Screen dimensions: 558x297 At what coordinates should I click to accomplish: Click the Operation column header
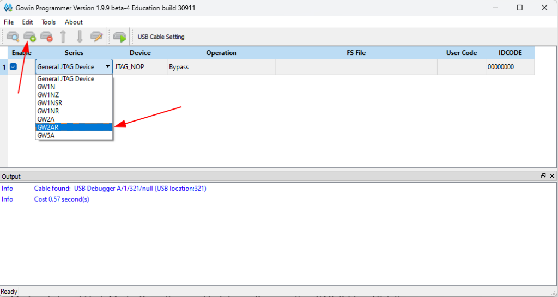point(221,53)
